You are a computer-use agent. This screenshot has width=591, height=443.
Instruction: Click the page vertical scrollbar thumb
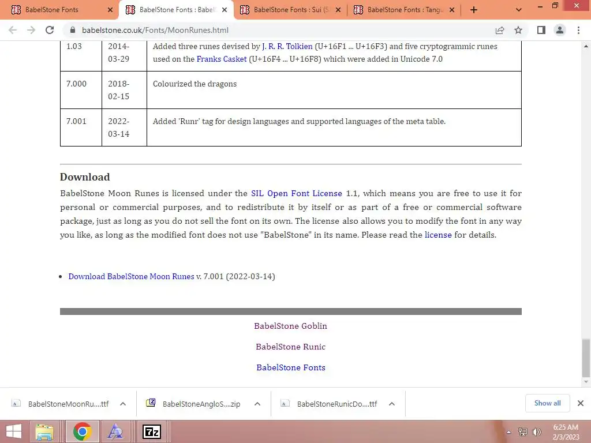(x=586, y=358)
